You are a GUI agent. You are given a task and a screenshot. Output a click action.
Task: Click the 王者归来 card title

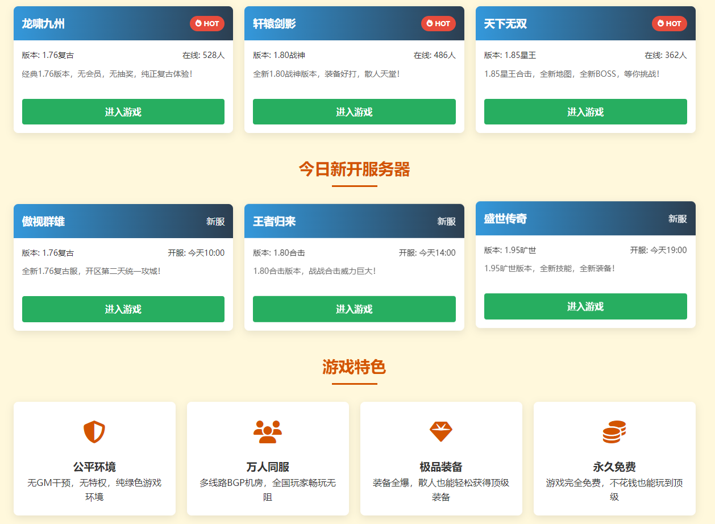click(275, 222)
